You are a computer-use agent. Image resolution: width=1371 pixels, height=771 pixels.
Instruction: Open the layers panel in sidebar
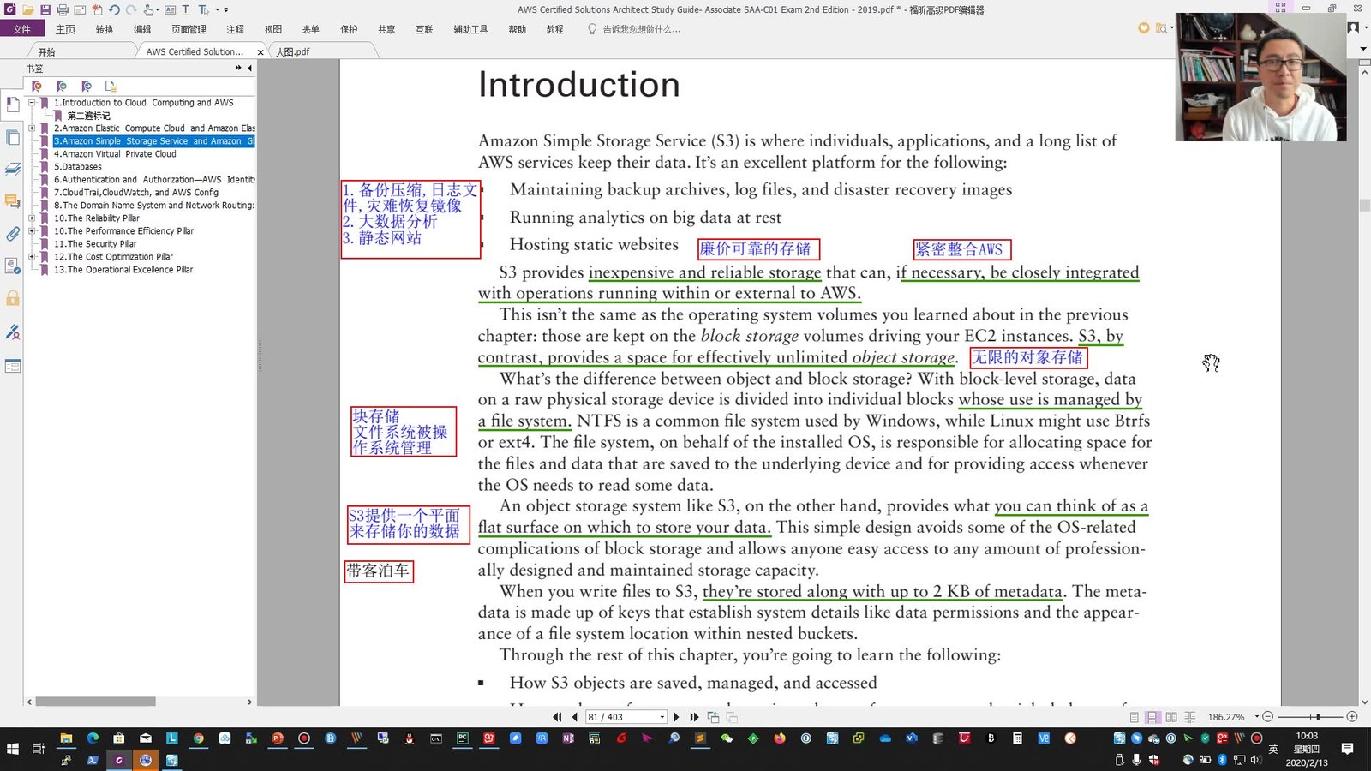tap(12, 169)
